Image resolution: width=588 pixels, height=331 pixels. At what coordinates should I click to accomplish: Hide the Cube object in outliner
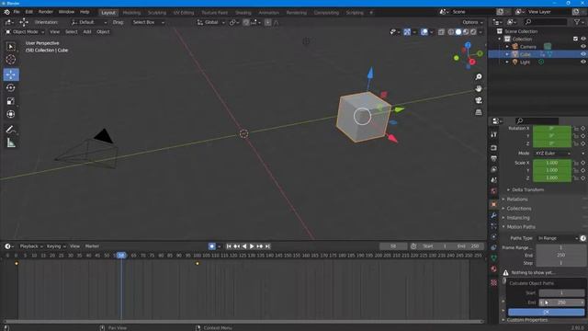[x=583, y=54]
